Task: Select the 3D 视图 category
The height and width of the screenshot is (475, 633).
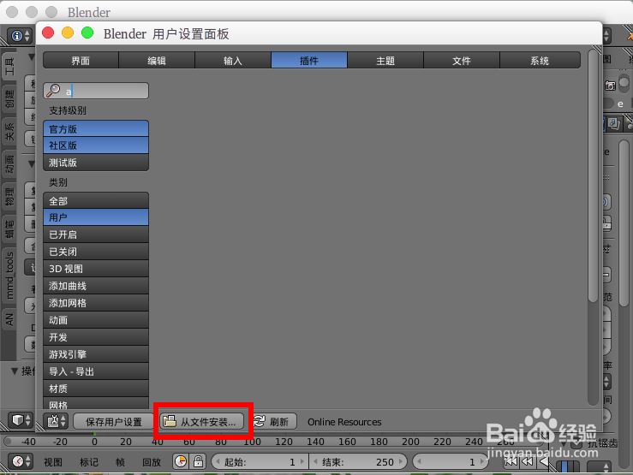Action: pos(96,269)
